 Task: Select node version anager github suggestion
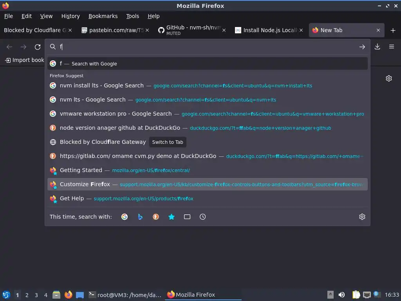[x=208, y=128]
